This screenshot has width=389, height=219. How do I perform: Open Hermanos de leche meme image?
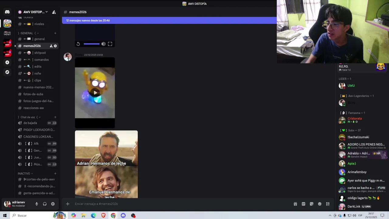pos(106,164)
